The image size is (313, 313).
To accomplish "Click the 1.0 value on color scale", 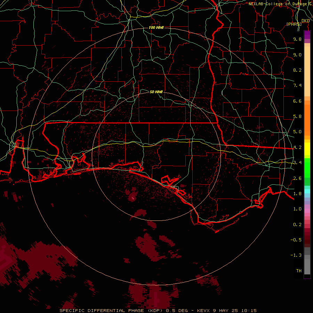I will point(297,209).
